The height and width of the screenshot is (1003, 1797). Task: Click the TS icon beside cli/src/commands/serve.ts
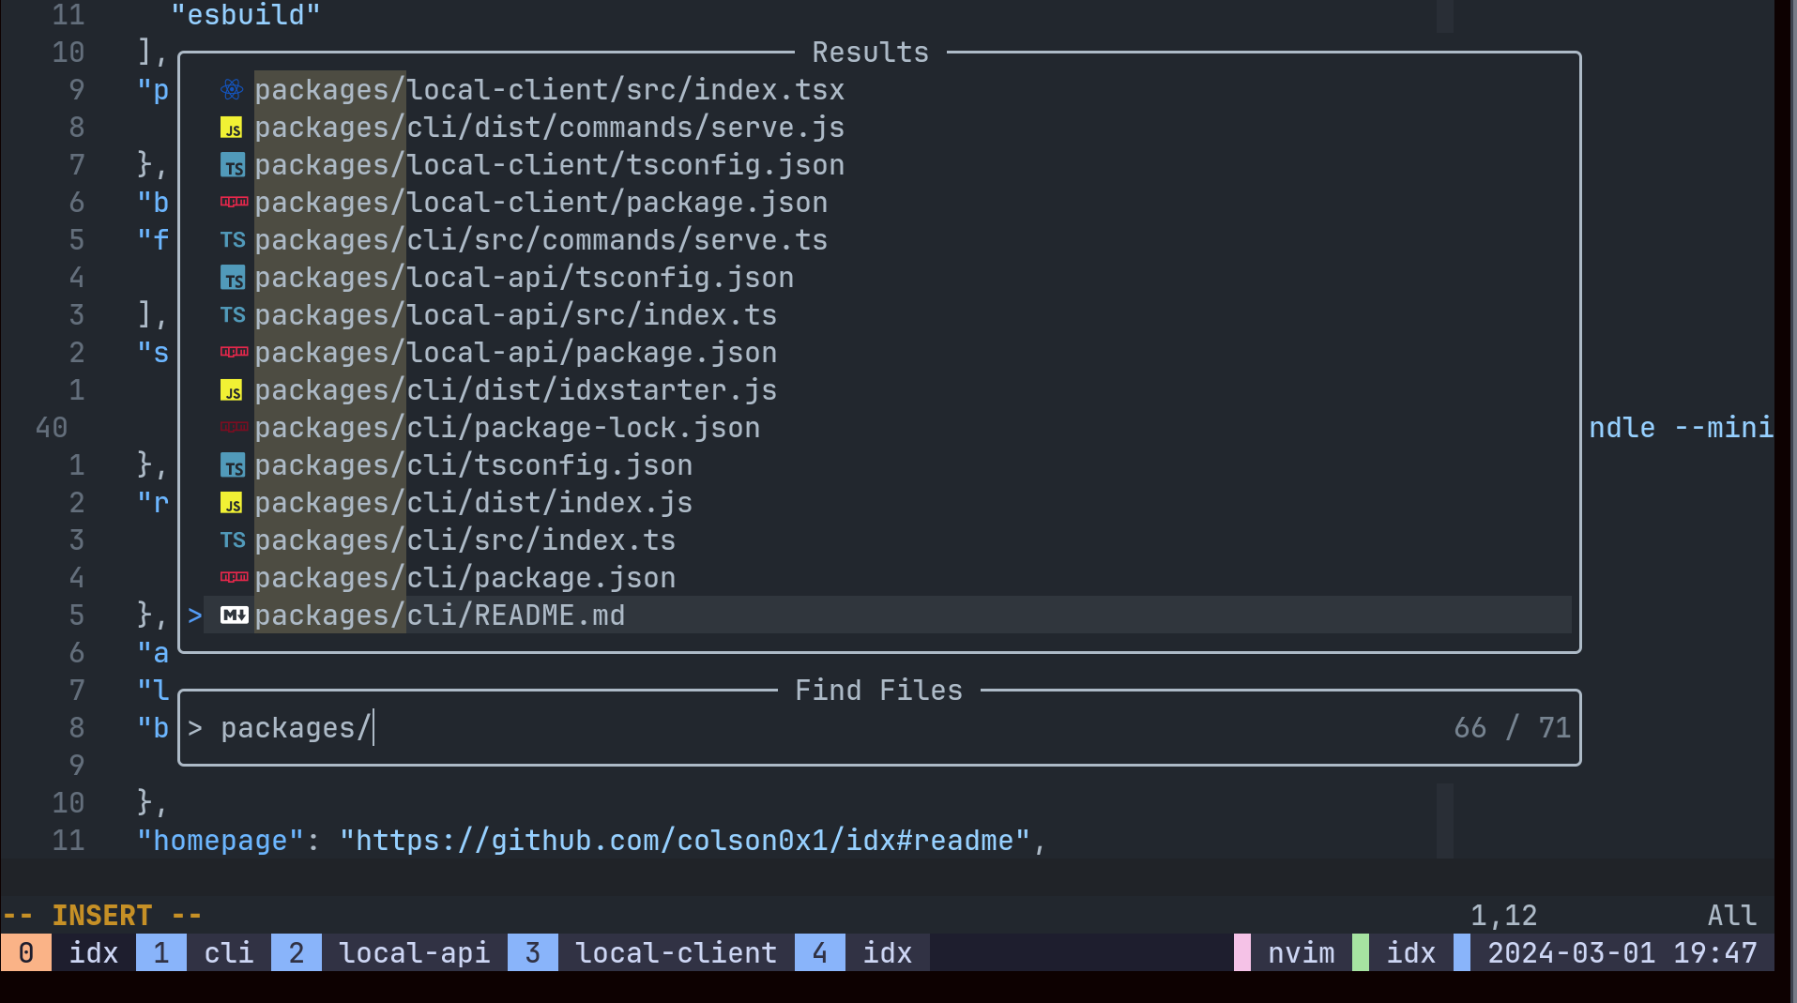click(x=233, y=240)
